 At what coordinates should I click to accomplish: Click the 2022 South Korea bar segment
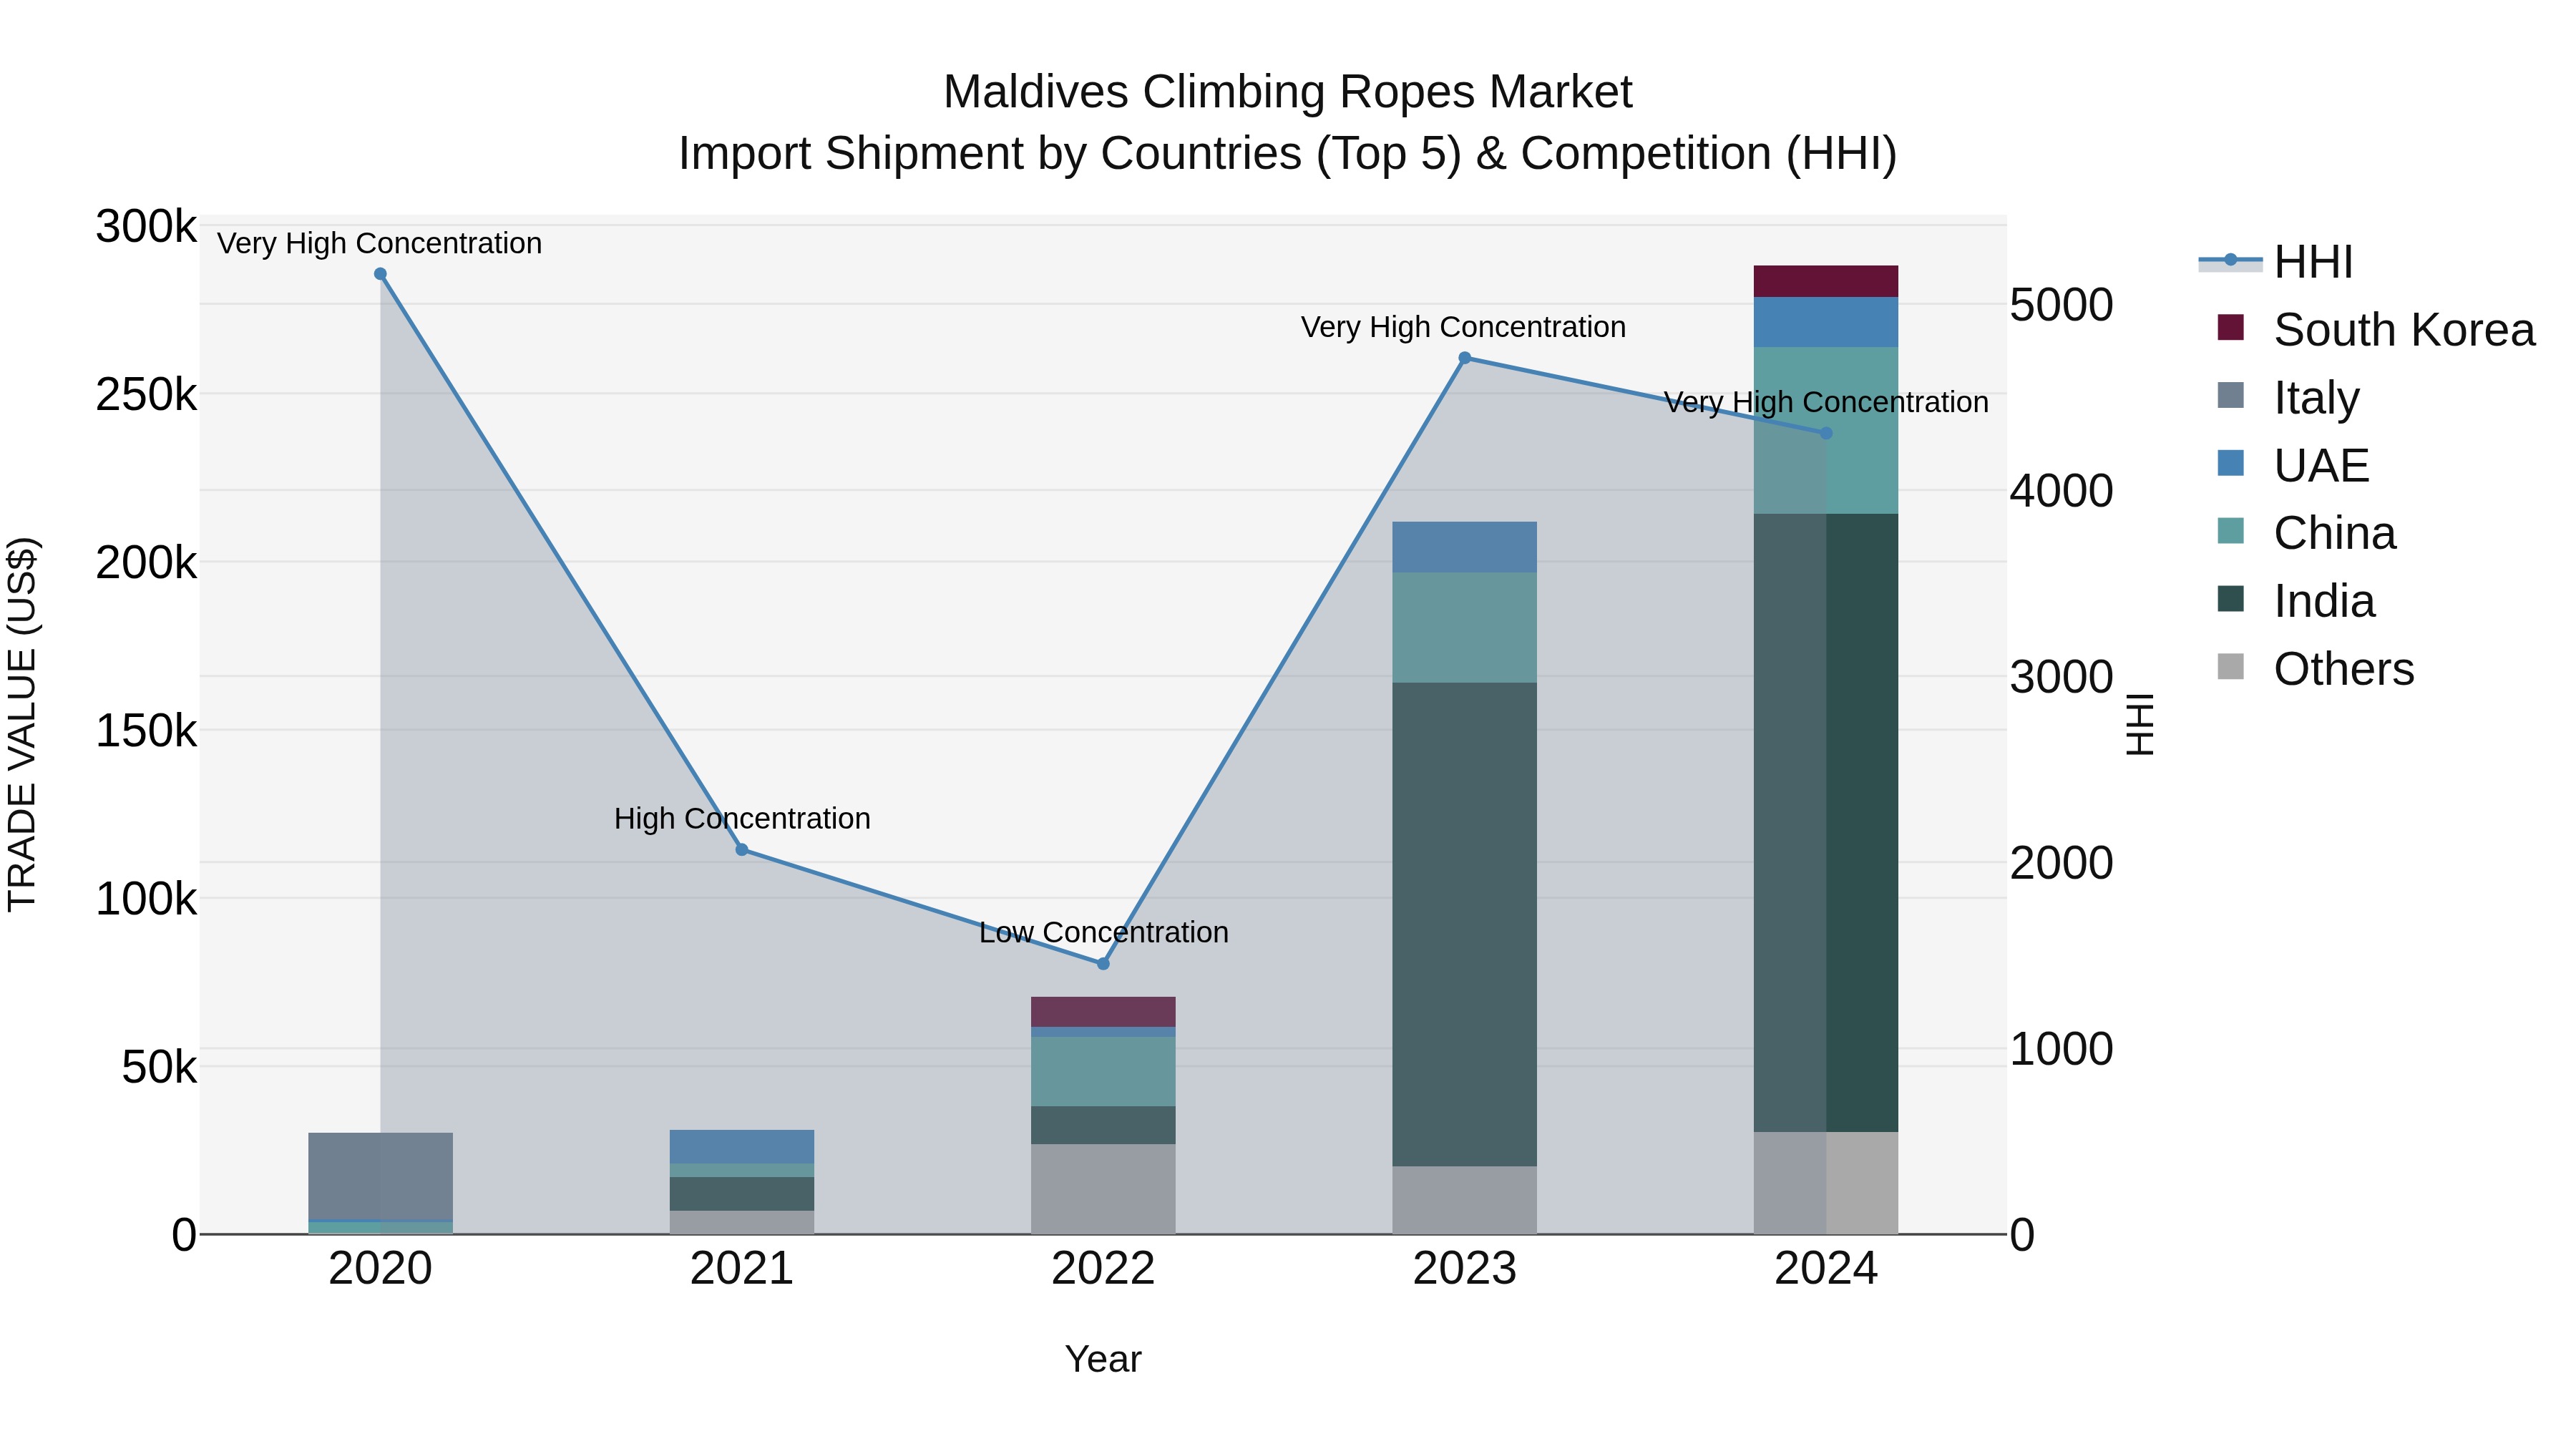(x=1103, y=1012)
